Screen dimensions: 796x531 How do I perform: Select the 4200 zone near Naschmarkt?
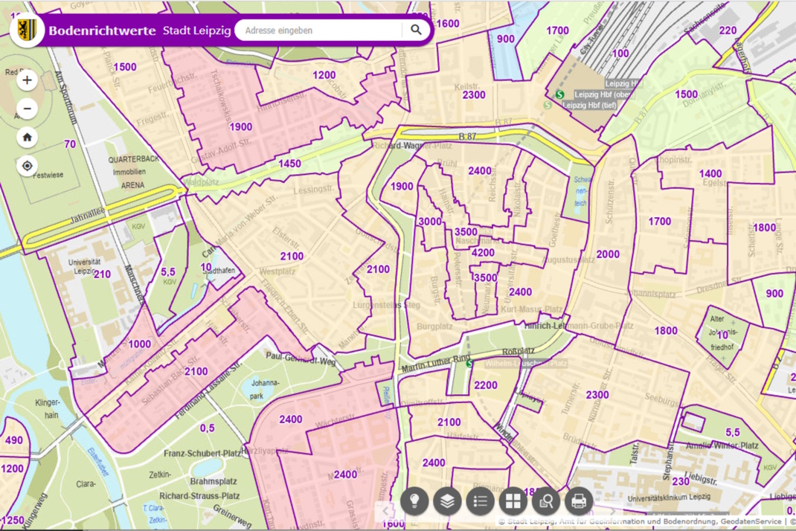tap(484, 253)
